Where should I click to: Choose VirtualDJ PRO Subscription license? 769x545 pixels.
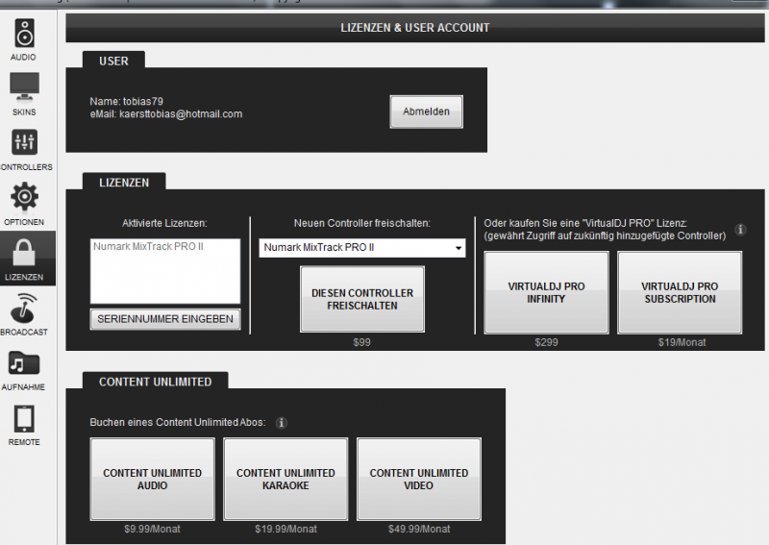tap(680, 293)
